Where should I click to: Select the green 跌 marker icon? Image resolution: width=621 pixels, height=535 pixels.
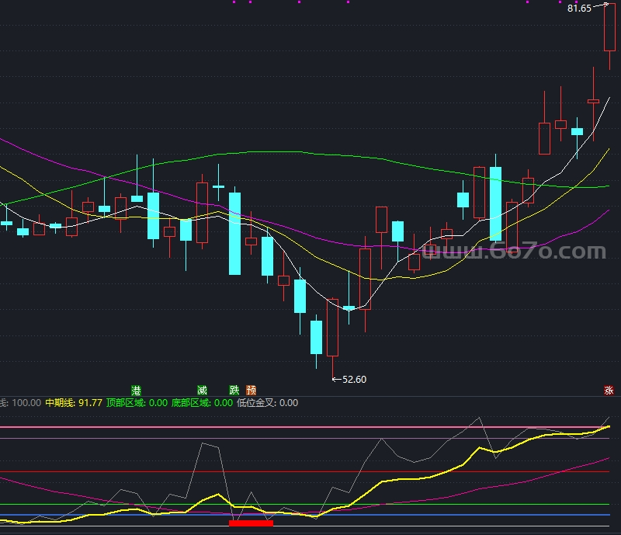coord(234,391)
